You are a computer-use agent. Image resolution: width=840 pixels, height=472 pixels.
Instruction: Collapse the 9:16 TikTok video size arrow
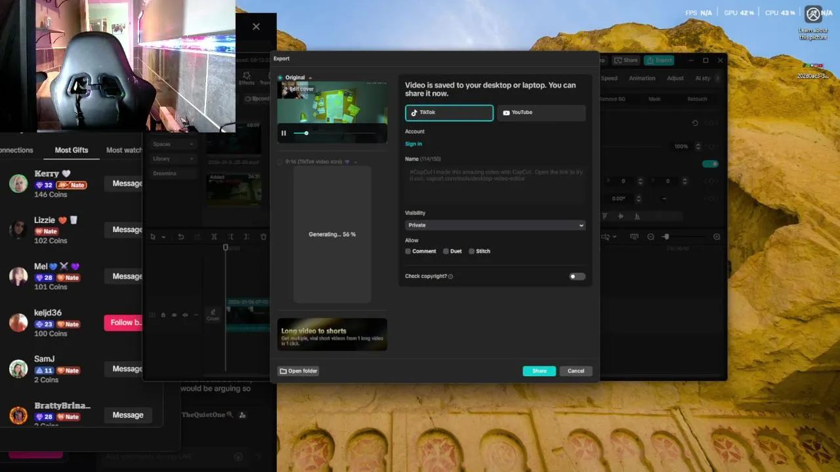[x=356, y=162]
